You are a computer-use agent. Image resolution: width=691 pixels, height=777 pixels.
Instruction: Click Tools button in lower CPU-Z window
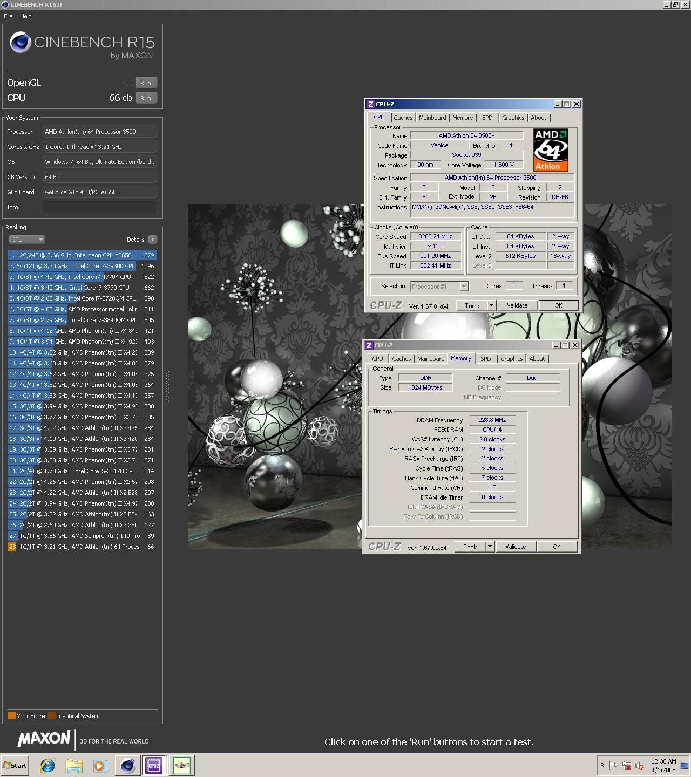(470, 547)
